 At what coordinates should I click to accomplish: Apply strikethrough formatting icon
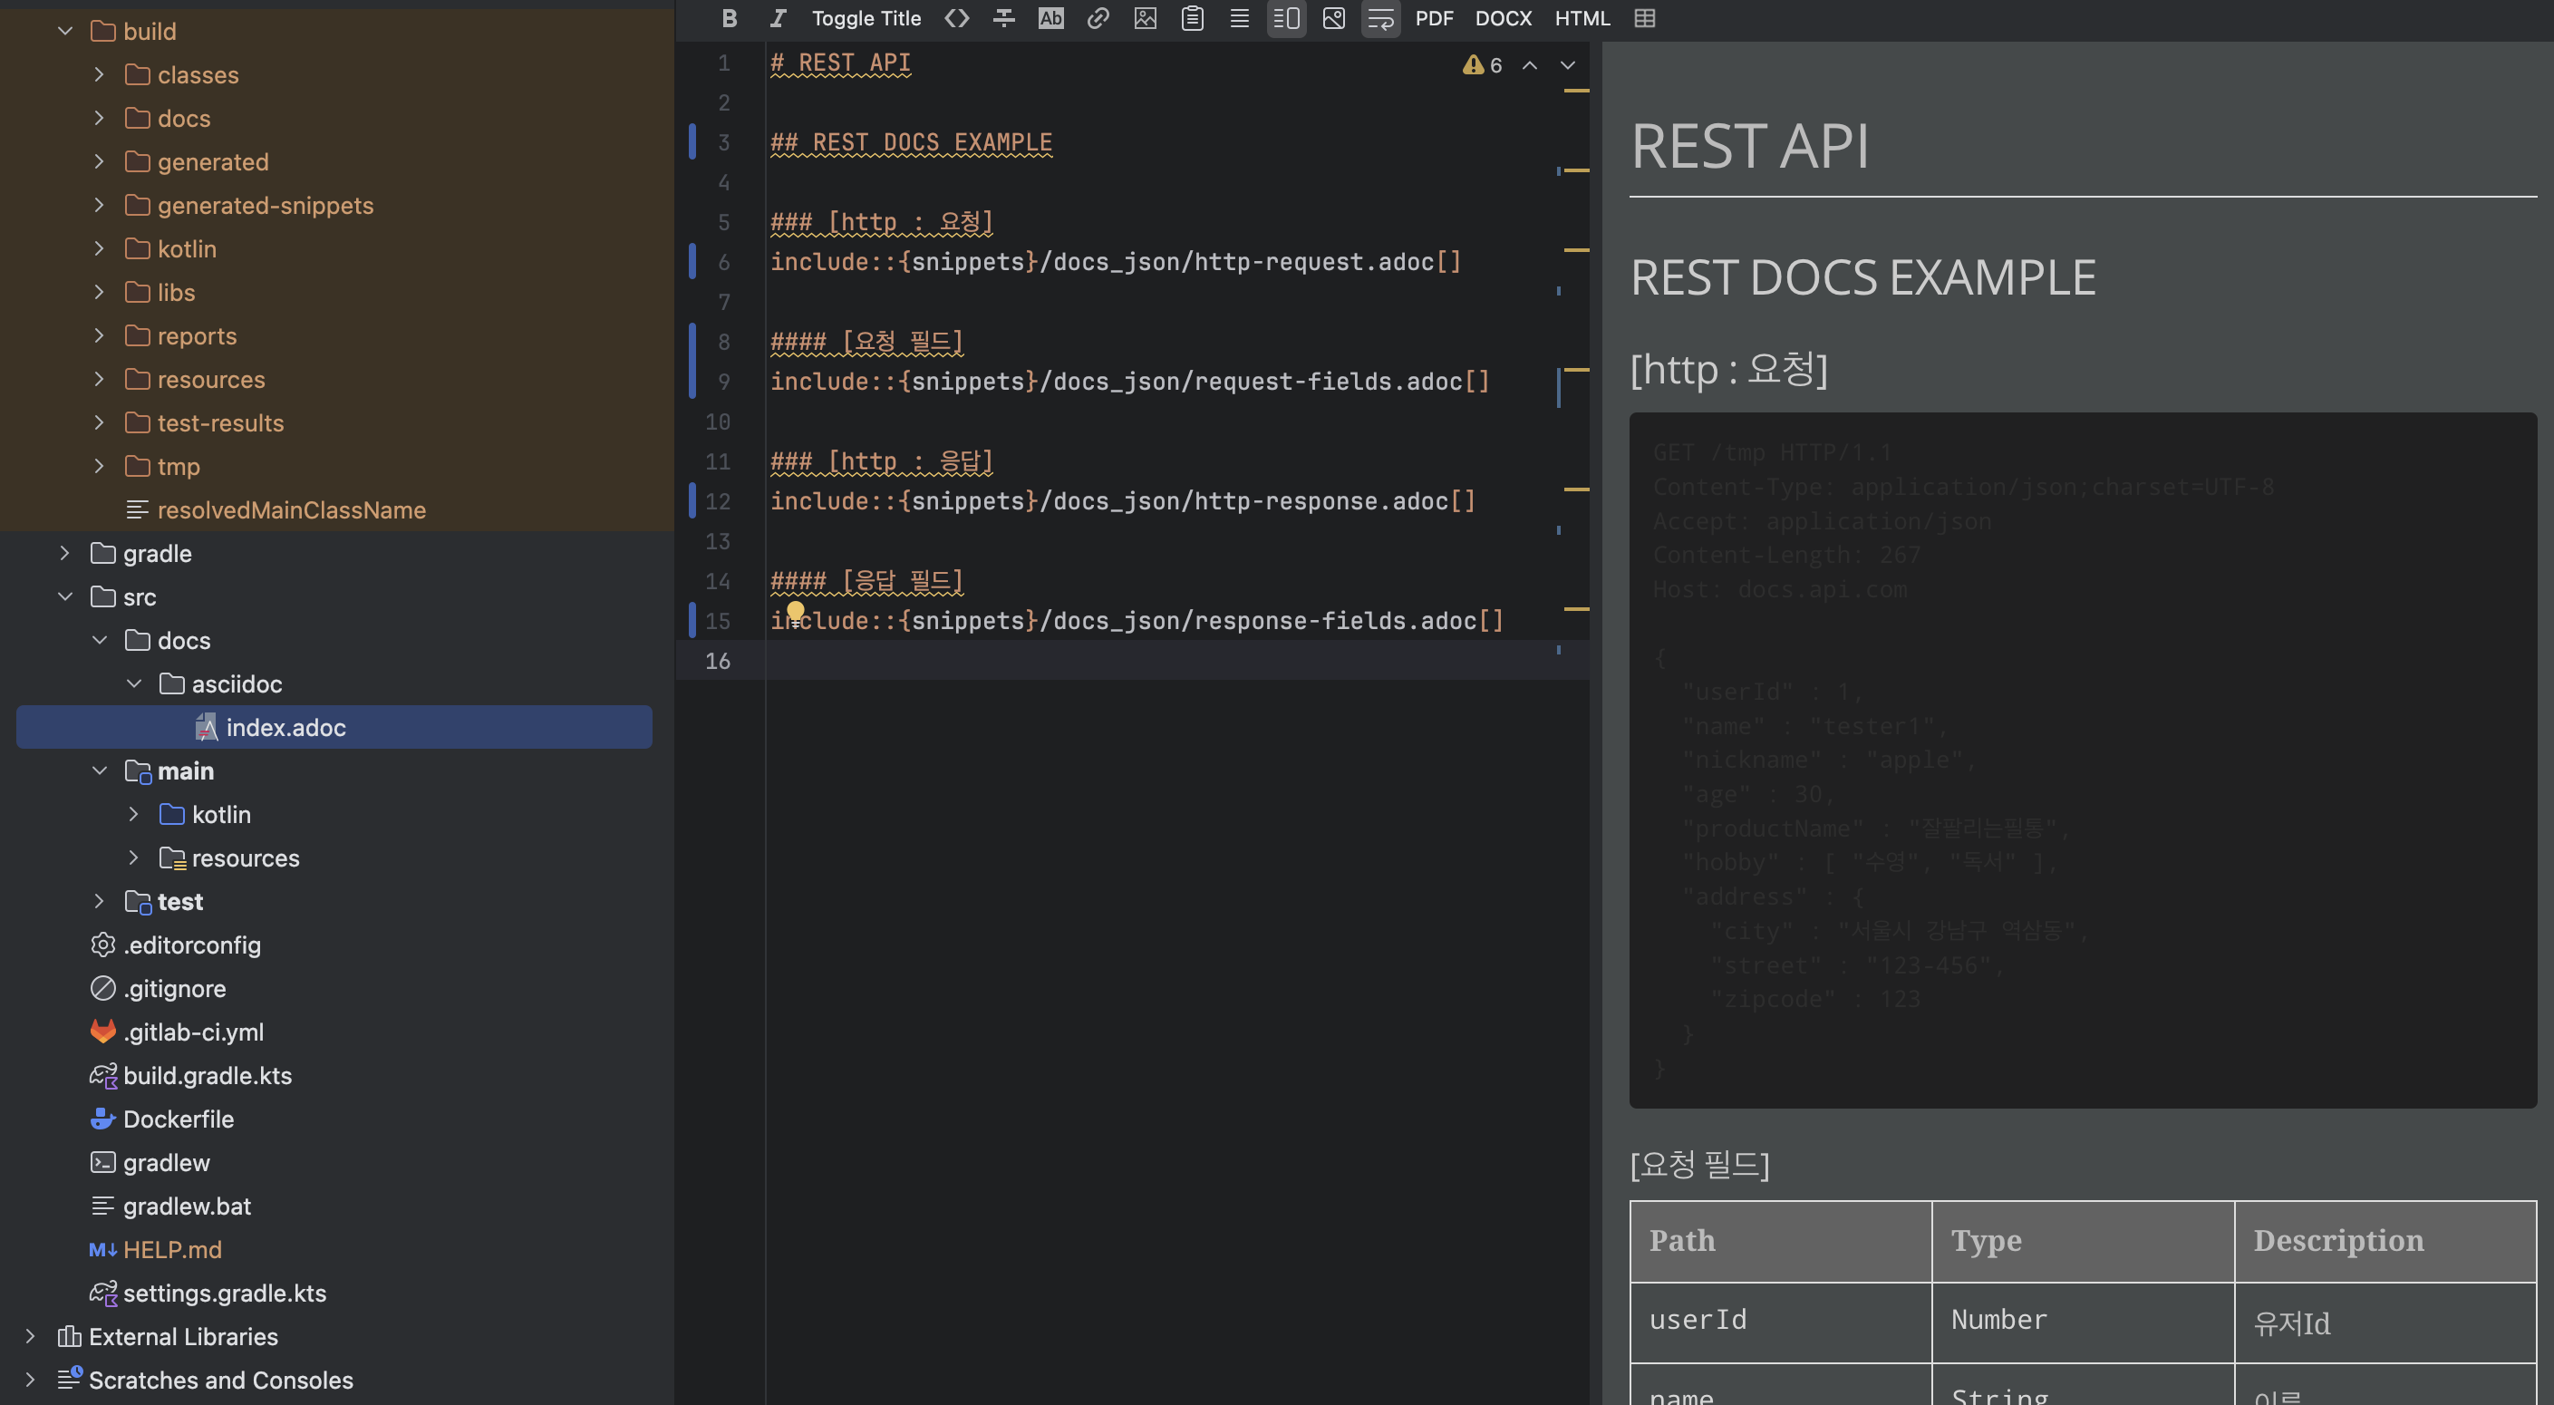(1003, 18)
